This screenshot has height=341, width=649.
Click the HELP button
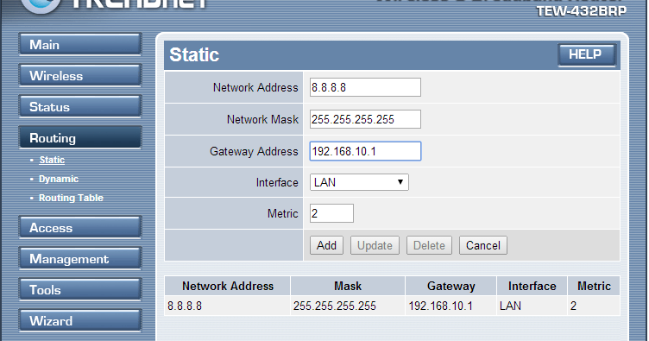point(587,54)
